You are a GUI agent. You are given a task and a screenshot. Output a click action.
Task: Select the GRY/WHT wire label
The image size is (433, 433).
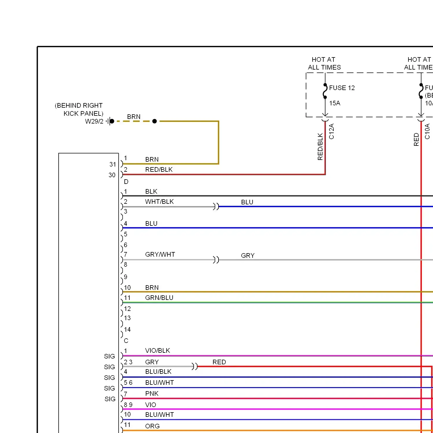[160, 254]
